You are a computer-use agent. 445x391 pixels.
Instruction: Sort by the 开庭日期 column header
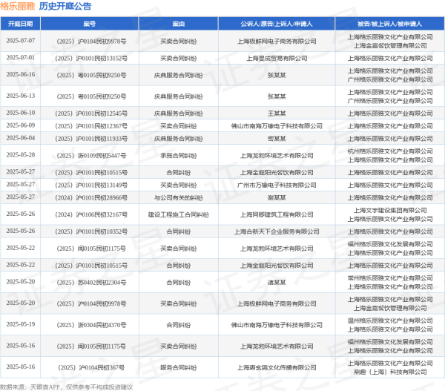tap(19, 24)
